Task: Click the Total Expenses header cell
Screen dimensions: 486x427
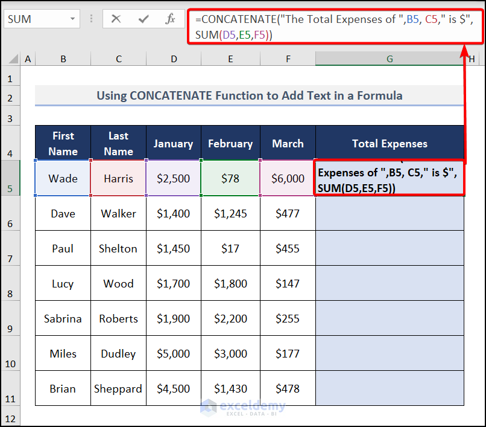Action: click(x=390, y=144)
